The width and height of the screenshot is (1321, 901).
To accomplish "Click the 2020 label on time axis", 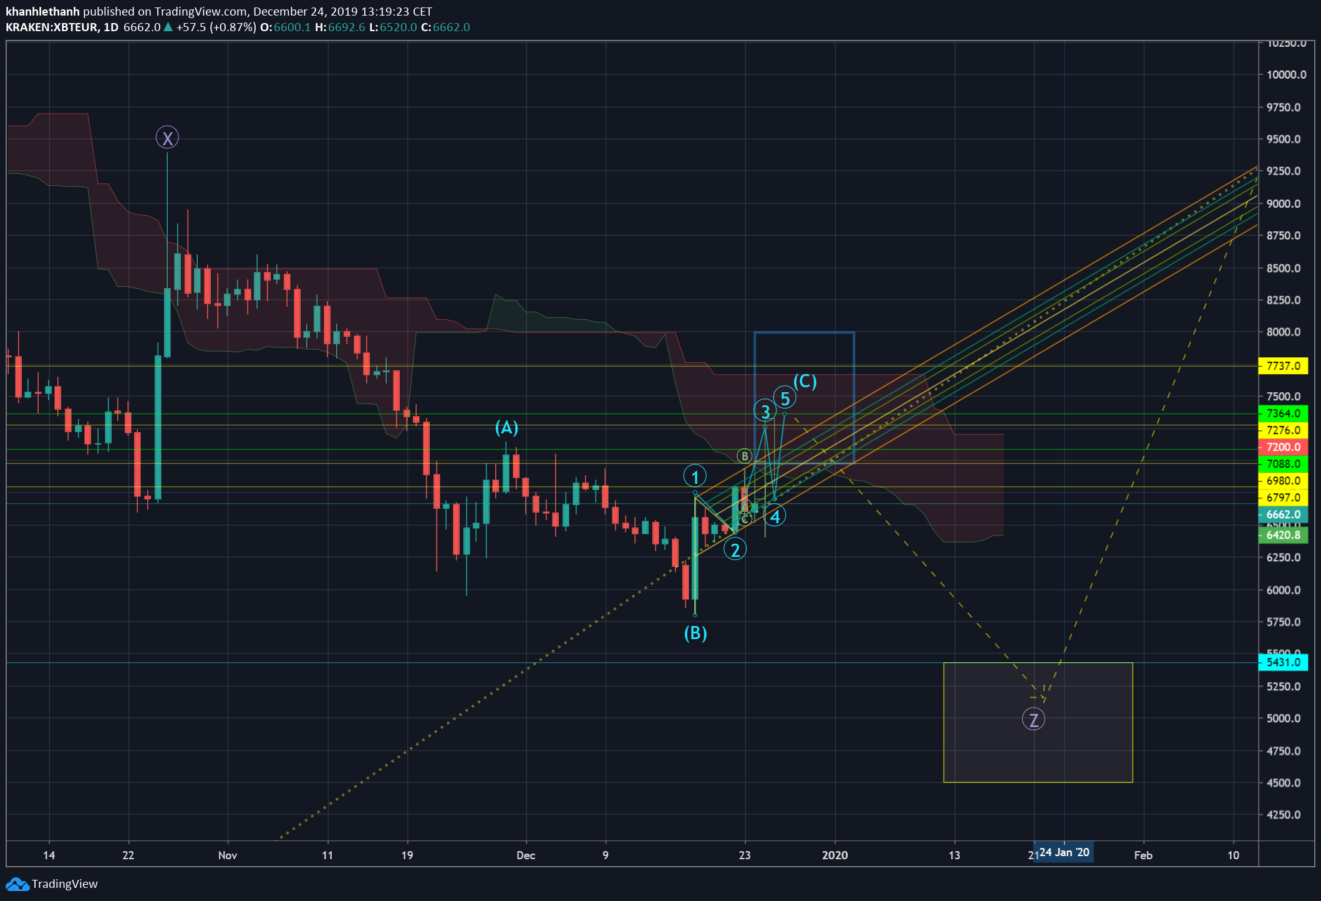I will coord(835,855).
